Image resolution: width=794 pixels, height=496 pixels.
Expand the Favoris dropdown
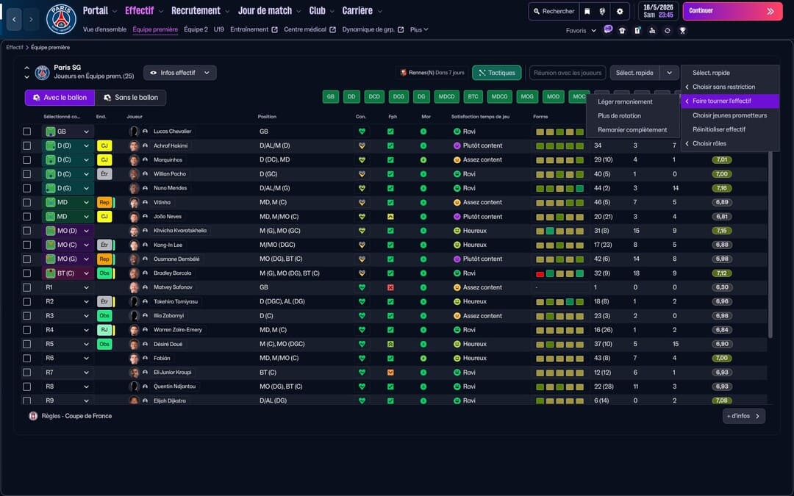coord(581,31)
